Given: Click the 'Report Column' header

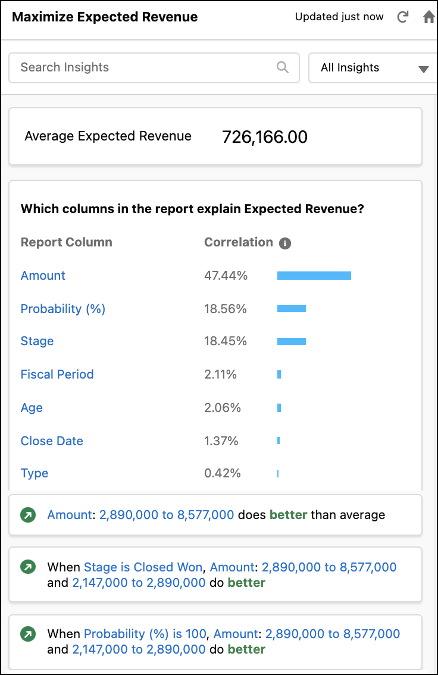Looking at the screenshot, I should click(x=66, y=242).
